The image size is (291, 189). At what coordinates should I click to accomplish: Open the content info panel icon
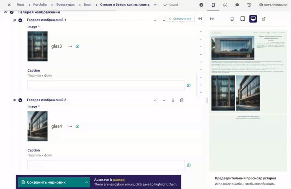coord(201,5)
